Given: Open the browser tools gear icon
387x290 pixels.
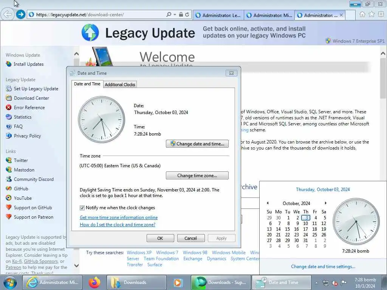Looking at the screenshot, I should [381, 14].
